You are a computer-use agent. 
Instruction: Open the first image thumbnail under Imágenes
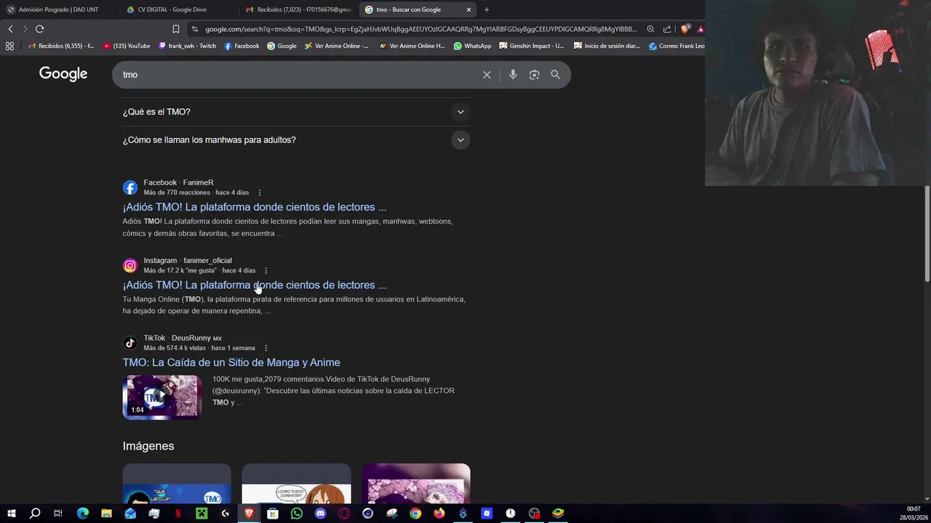(177, 484)
